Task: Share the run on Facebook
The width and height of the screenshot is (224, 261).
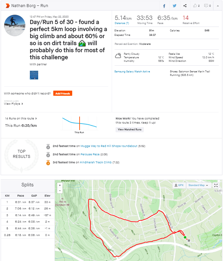Action: [x=164, y=6]
